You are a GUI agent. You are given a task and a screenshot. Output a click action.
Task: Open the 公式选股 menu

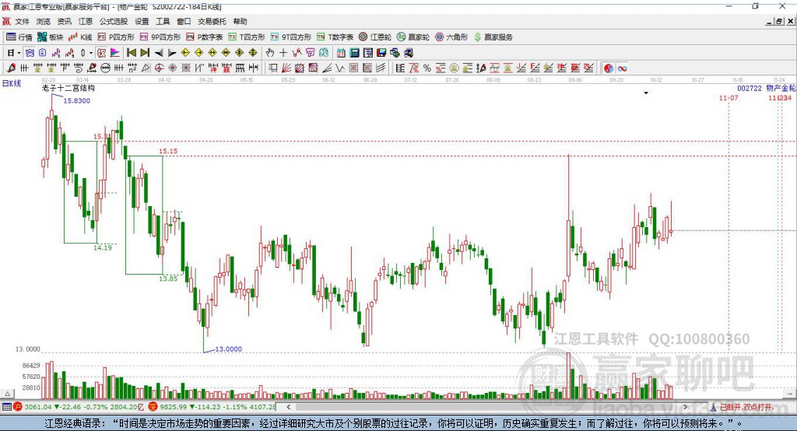[x=114, y=21]
